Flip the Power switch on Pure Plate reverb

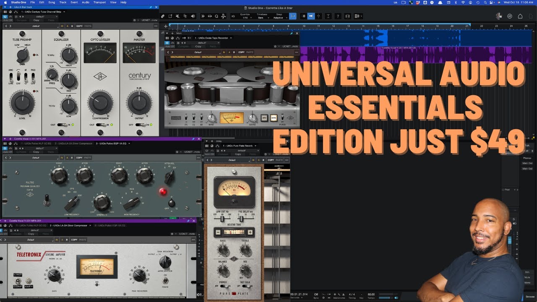pos(223,286)
